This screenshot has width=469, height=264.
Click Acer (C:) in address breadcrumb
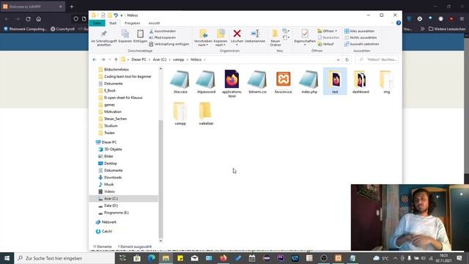(160, 59)
